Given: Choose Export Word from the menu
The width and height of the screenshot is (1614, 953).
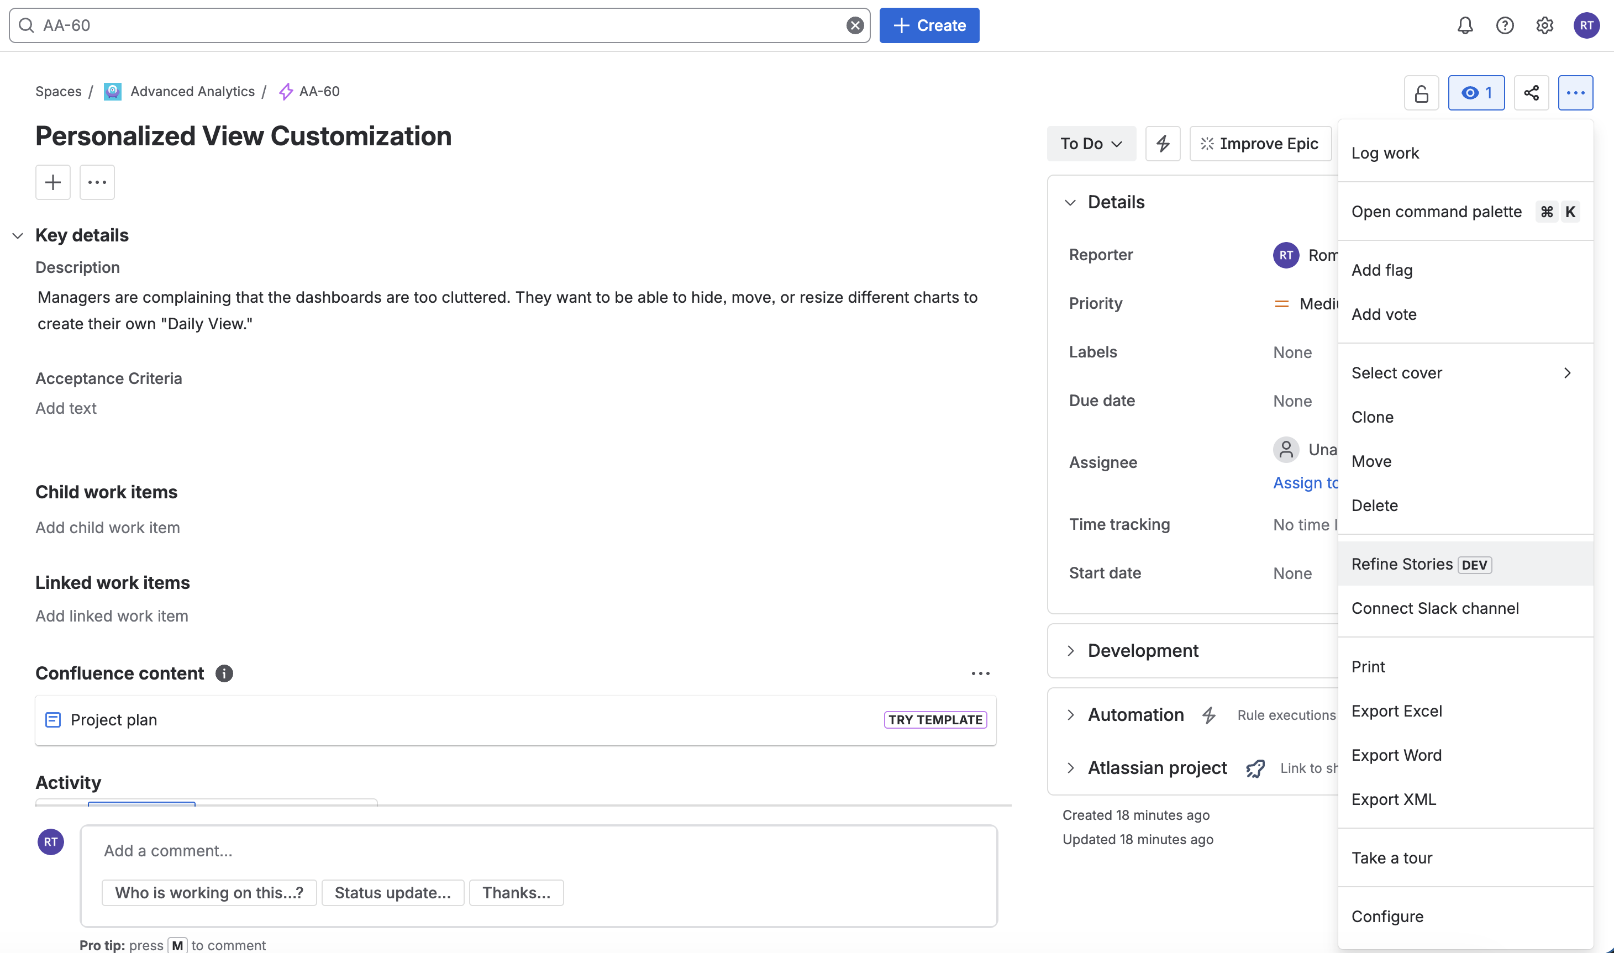Looking at the screenshot, I should (1396, 755).
